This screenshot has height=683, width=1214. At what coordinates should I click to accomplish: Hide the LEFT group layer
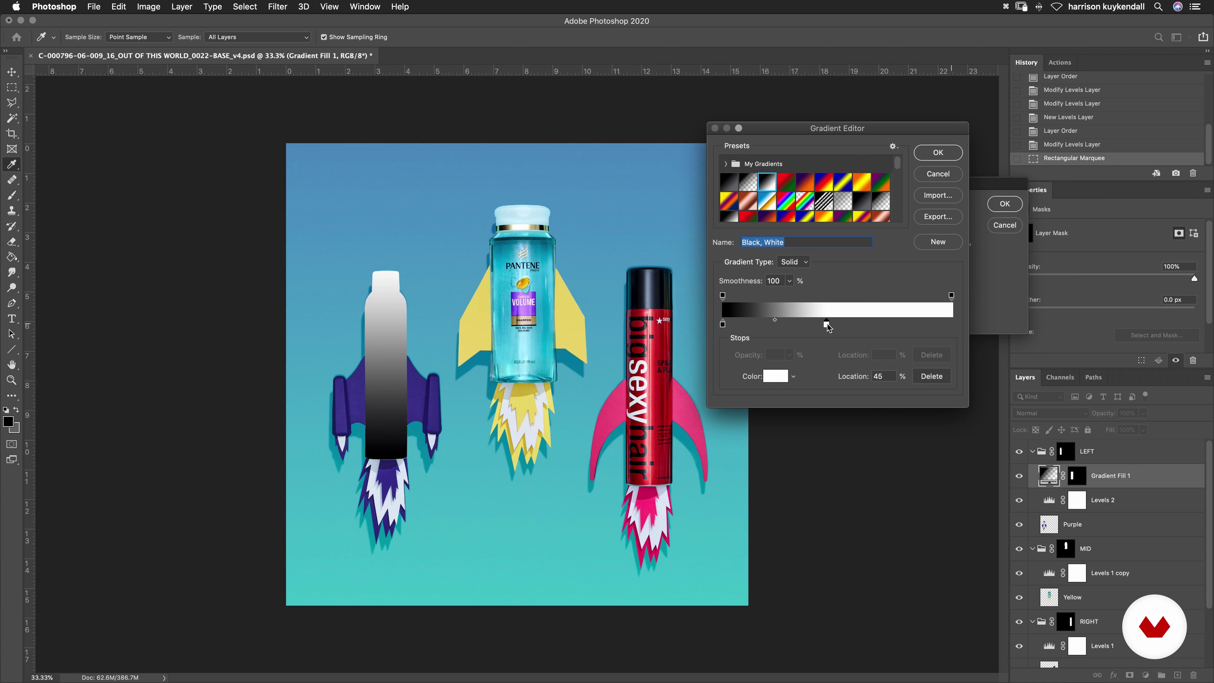point(1019,452)
